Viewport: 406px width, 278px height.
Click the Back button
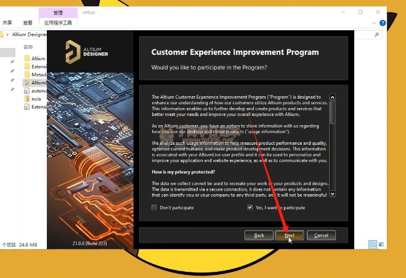(x=259, y=235)
